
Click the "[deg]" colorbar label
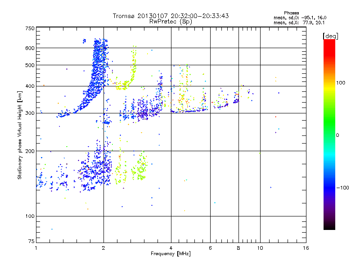tap(330, 36)
